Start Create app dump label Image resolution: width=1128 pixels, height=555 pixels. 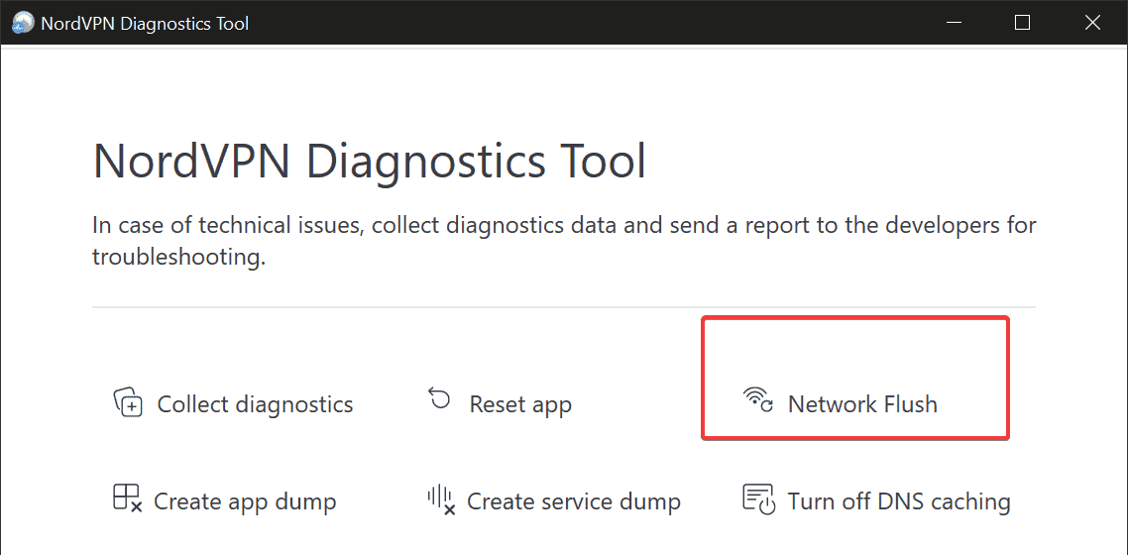tap(245, 500)
